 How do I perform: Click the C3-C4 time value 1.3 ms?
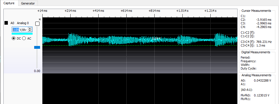(261, 46)
